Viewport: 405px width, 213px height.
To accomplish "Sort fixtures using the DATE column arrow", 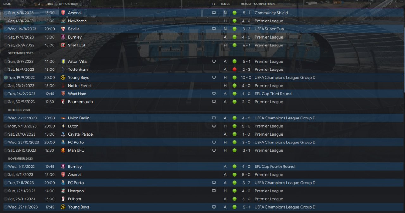I will pos(39,4).
